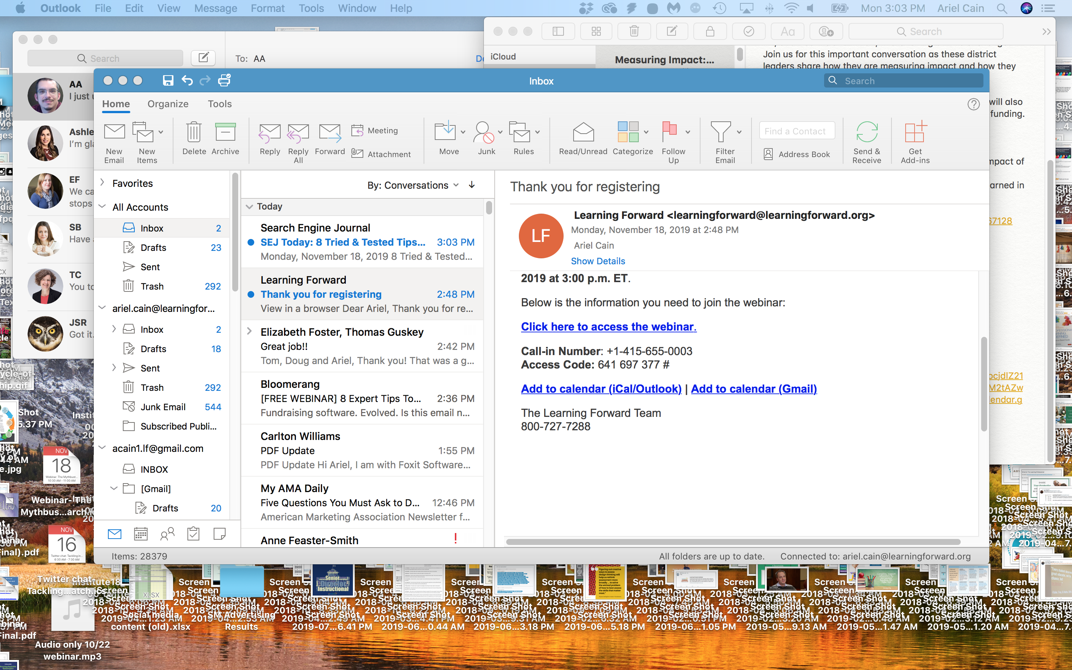The width and height of the screenshot is (1072, 670).
Task: Switch to Tasks view at bottom
Action: (x=193, y=534)
